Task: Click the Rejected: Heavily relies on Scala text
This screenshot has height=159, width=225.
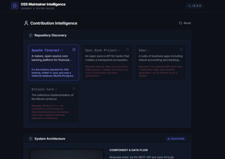Action: coord(107,71)
